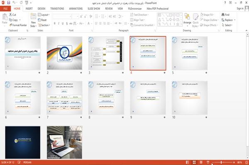The image size is (249, 165).
Task: Click the Undo arrow in title bar
Action: [x=14, y=2]
